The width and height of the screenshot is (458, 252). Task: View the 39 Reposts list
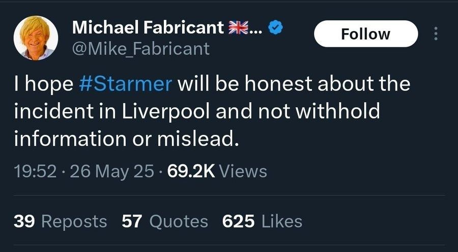[x=60, y=221]
